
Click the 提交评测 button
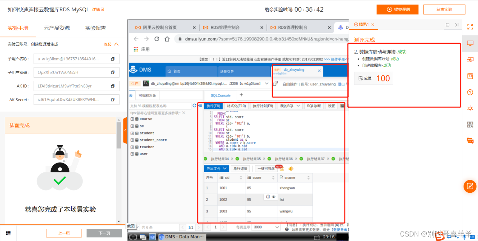point(398,9)
